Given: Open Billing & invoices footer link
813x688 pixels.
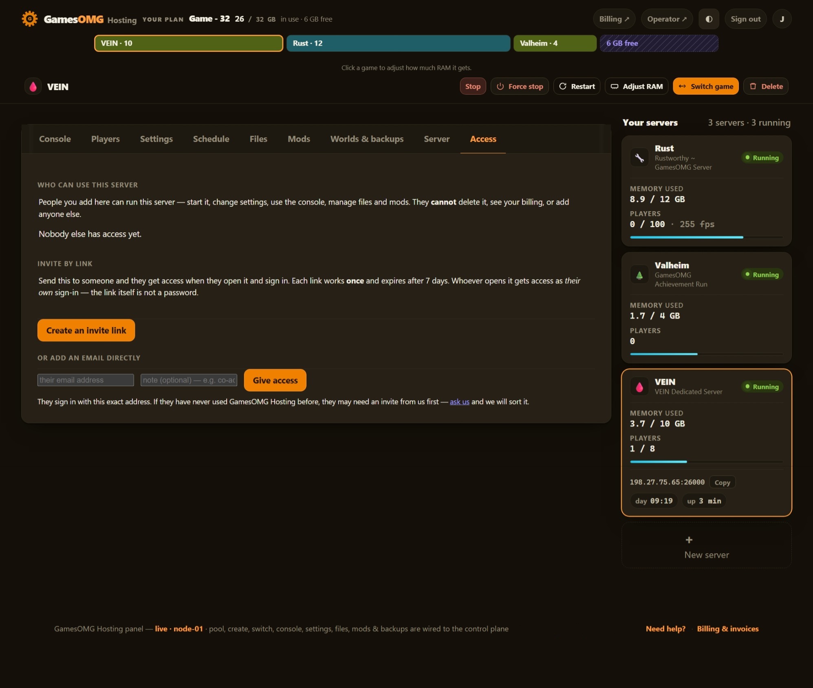Looking at the screenshot, I should tap(727, 628).
